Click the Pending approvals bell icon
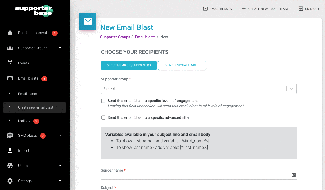This screenshot has height=190, width=325. tap(10, 33)
